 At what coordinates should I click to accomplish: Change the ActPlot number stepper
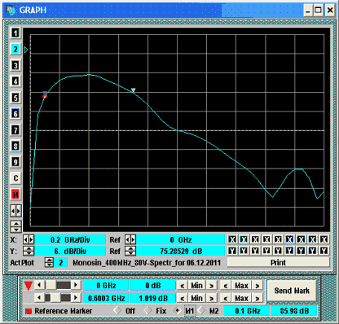coord(49,262)
